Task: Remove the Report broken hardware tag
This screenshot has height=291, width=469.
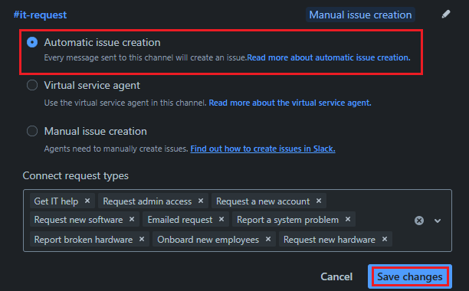Action: click(142, 239)
